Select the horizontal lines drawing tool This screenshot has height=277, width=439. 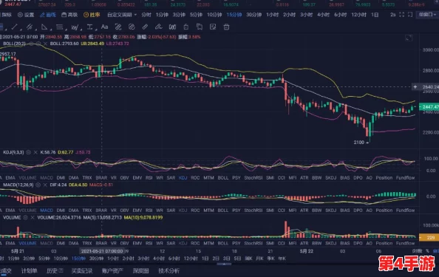[59, 27]
